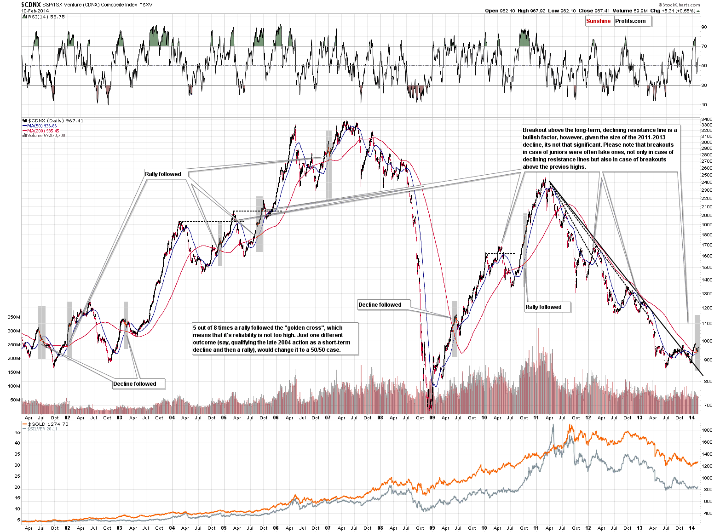720x532 pixels.
Task: Click the red MA(200) 935.45 legend entry
Action: (x=40, y=131)
